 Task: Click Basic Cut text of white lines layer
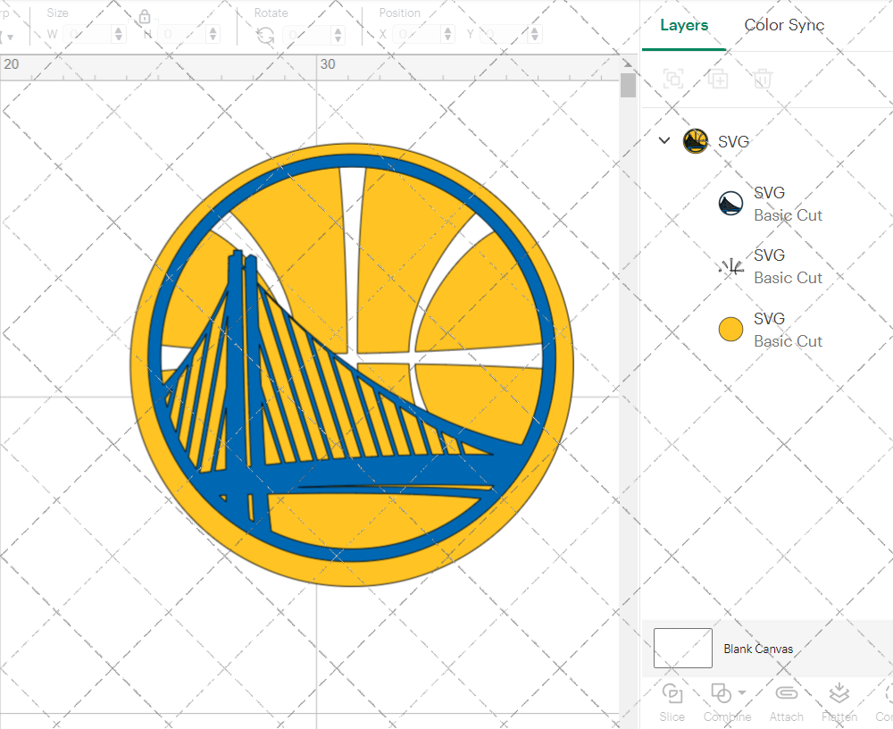click(789, 278)
